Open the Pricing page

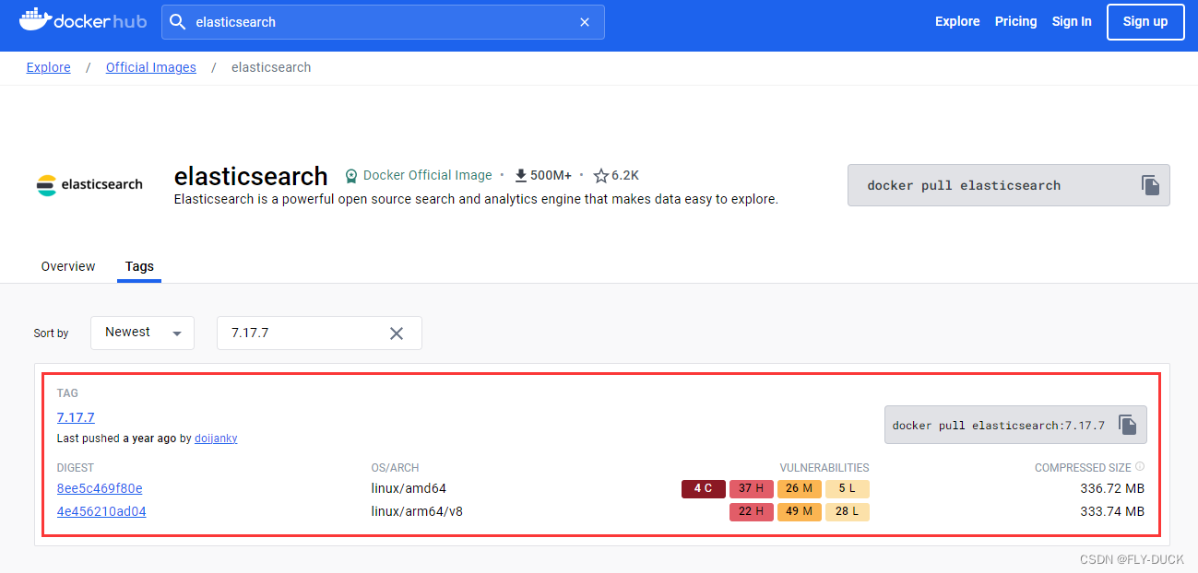tap(1015, 21)
